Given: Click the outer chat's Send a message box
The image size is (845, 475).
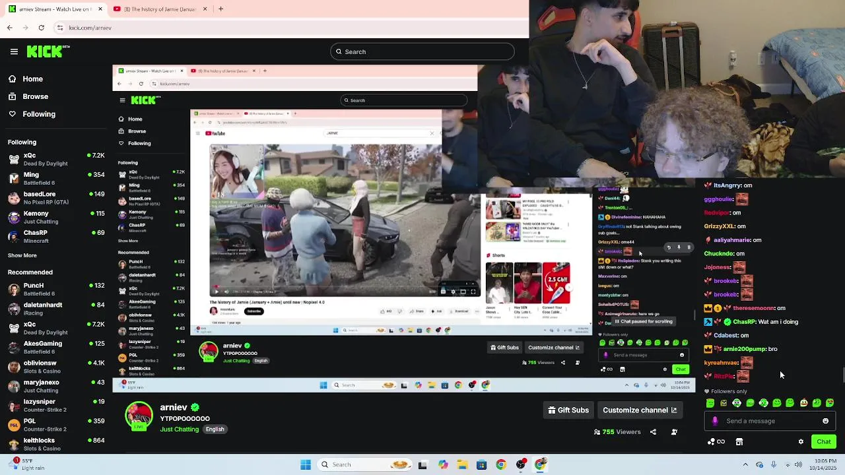Looking at the screenshot, I should tap(770, 421).
